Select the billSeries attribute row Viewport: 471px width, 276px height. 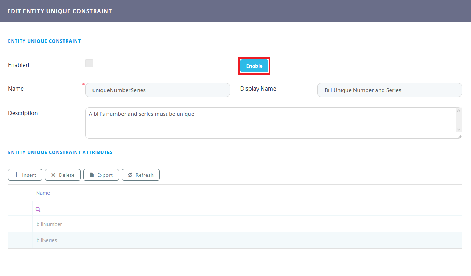pos(47,240)
